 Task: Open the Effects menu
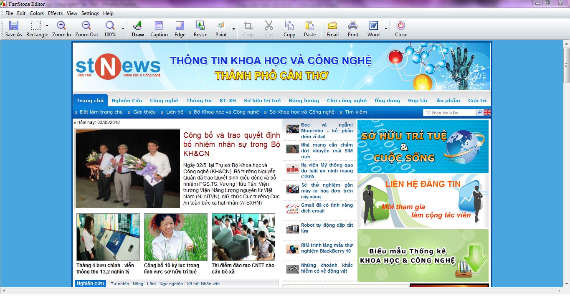coord(55,13)
